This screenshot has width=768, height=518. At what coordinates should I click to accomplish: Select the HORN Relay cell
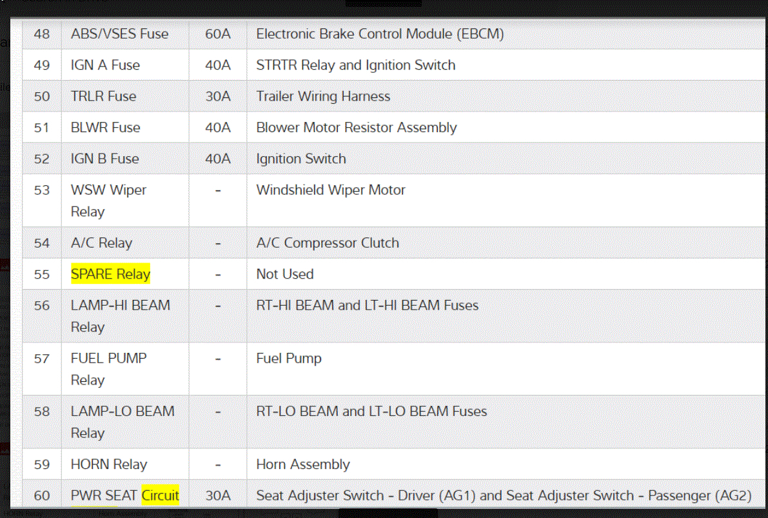point(108,464)
